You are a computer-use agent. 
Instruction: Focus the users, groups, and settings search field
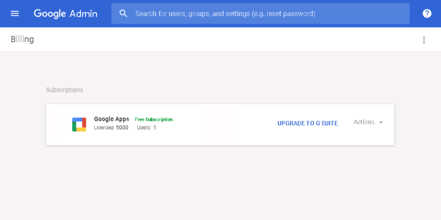point(260,14)
